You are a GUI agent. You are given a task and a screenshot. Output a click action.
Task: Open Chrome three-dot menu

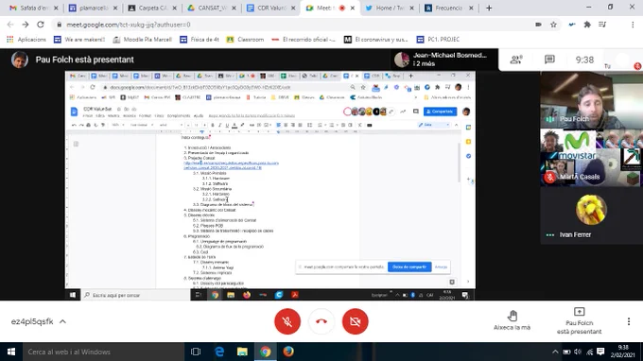[x=633, y=25]
